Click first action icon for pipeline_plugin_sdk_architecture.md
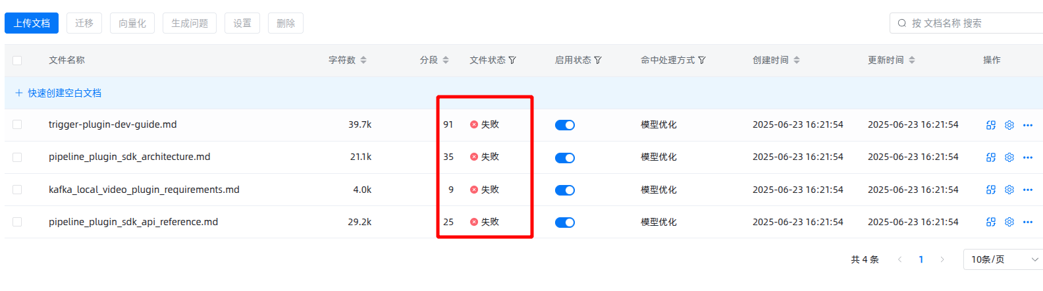Image resolution: width=1043 pixels, height=291 pixels. click(991, 157)
